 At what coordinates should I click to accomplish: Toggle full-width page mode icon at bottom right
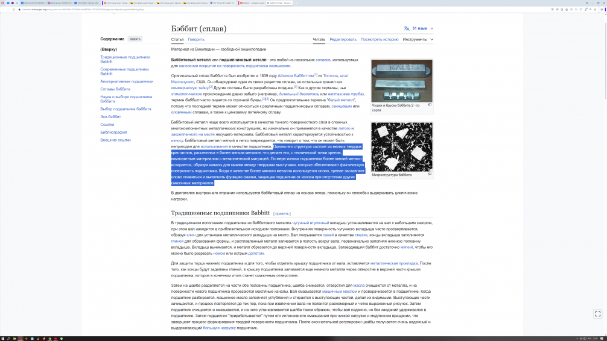[598, 314]
